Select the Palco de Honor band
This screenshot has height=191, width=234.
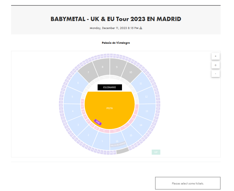pyautogui.click(x=118, y=144)
